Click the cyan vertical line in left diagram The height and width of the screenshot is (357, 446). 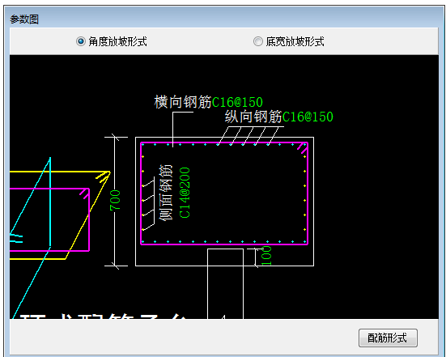(x=50, y=202)
